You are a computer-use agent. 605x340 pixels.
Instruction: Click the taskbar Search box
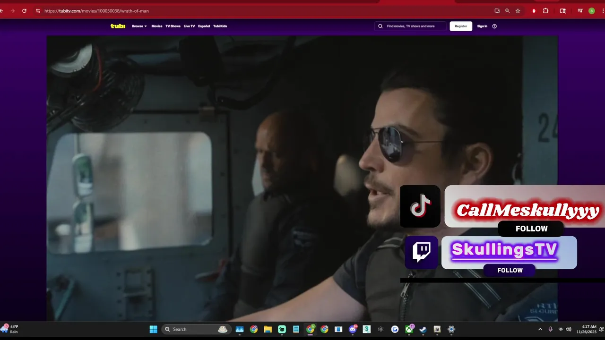click(x=196, y=329)
